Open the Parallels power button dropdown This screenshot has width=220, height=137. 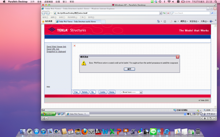tap(45, 119)
